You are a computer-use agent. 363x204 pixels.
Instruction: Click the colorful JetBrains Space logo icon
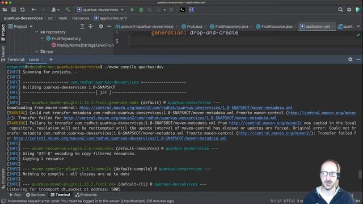coord(358,10)
